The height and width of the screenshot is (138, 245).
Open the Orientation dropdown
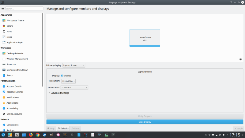[x=74, y=87]
